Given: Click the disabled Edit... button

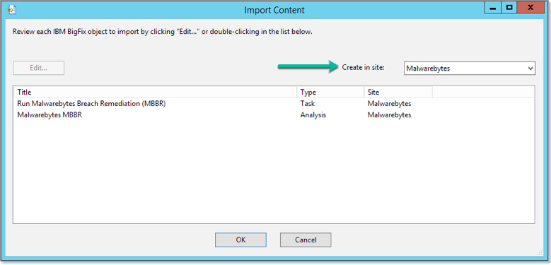Looking at the screenshot, I should point(39,68).
